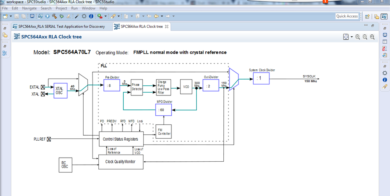Click the Open Perspective icon

point(367,16)
